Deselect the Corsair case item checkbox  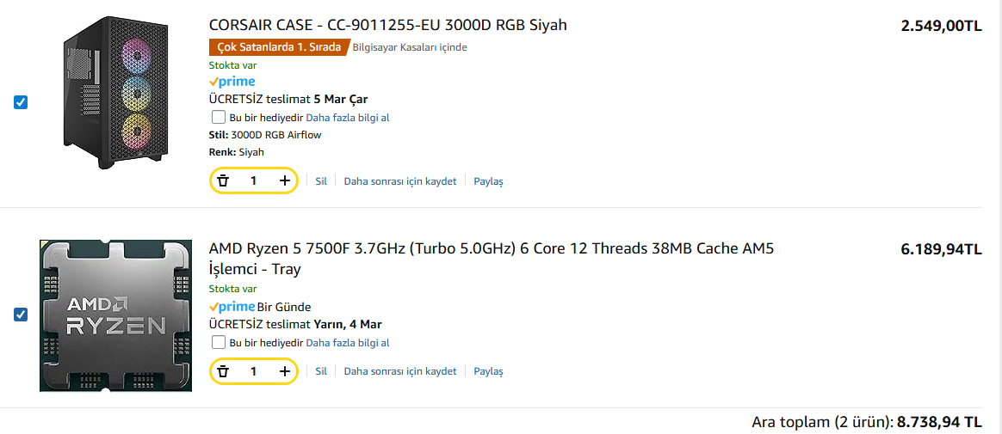pyautogui.click(x=21, y=102)
